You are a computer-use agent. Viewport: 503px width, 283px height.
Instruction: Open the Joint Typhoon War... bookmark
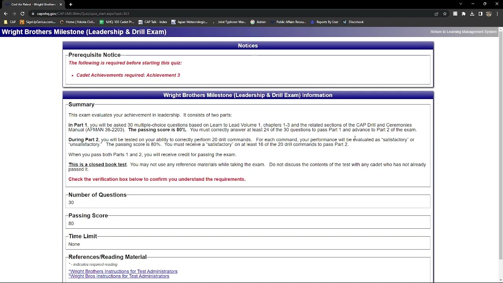coord(229,22)
